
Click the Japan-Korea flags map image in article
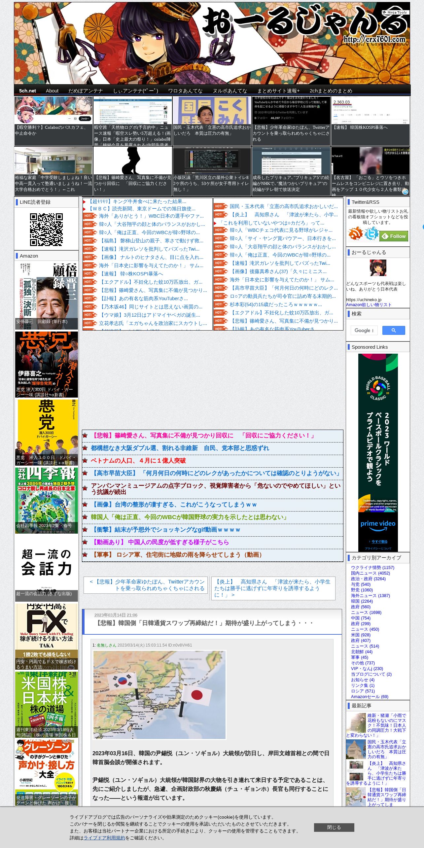point(159,695)
